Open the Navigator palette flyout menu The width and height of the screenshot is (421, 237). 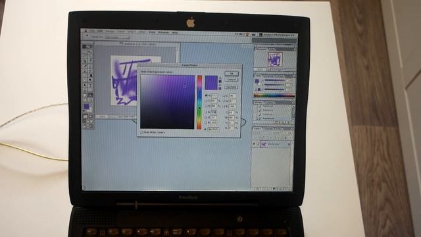click(295, 49)
